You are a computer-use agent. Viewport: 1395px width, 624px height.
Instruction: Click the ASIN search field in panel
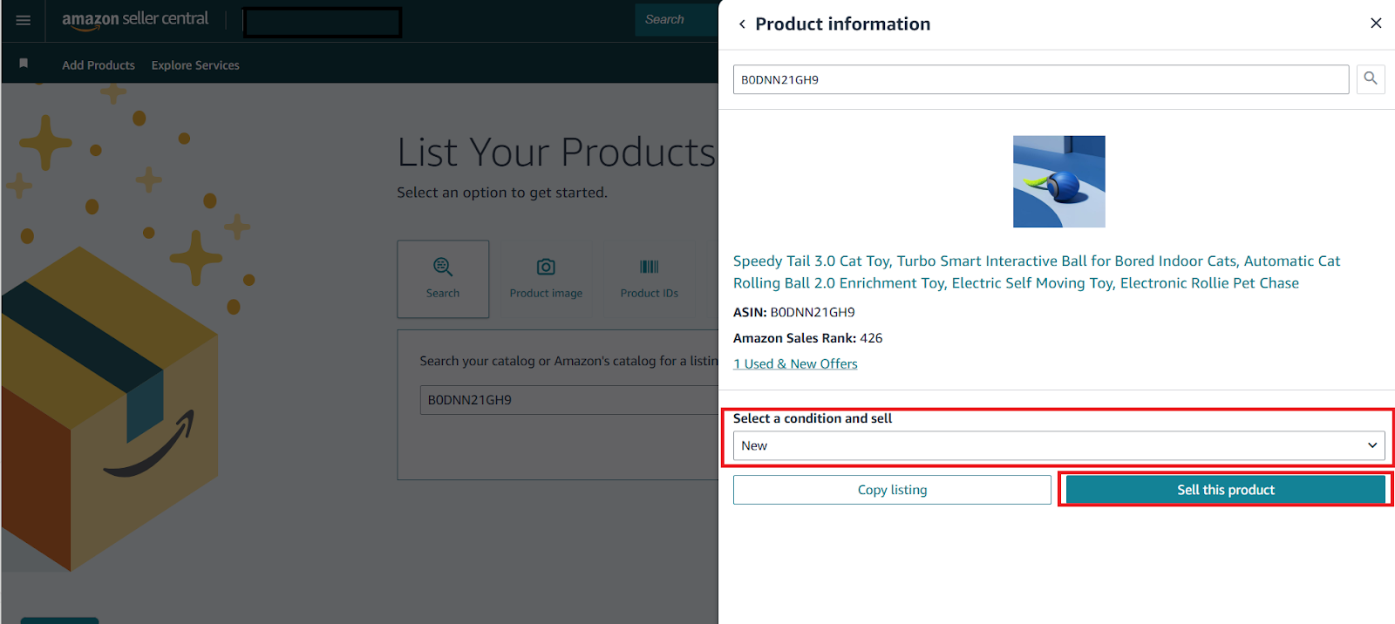pos(1041,79)
